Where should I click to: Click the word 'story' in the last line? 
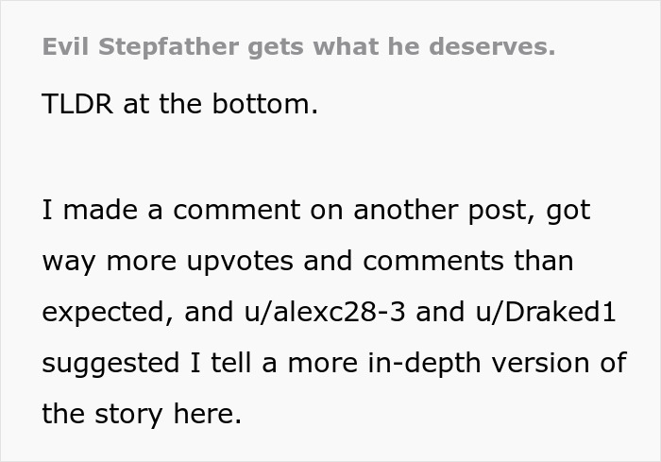pyautogui.click(x=132, y=413)
